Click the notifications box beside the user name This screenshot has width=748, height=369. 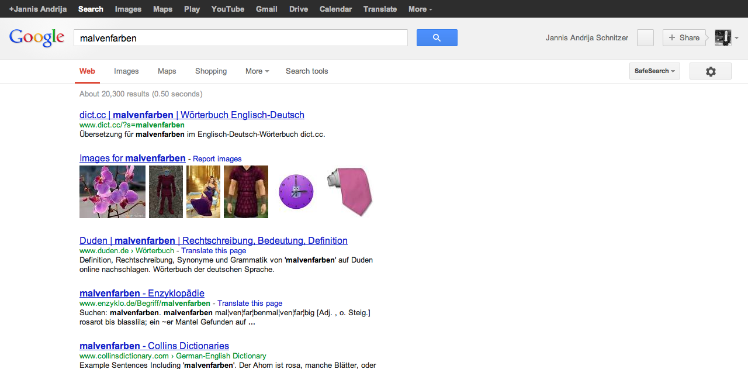click(x=645, y=37)
